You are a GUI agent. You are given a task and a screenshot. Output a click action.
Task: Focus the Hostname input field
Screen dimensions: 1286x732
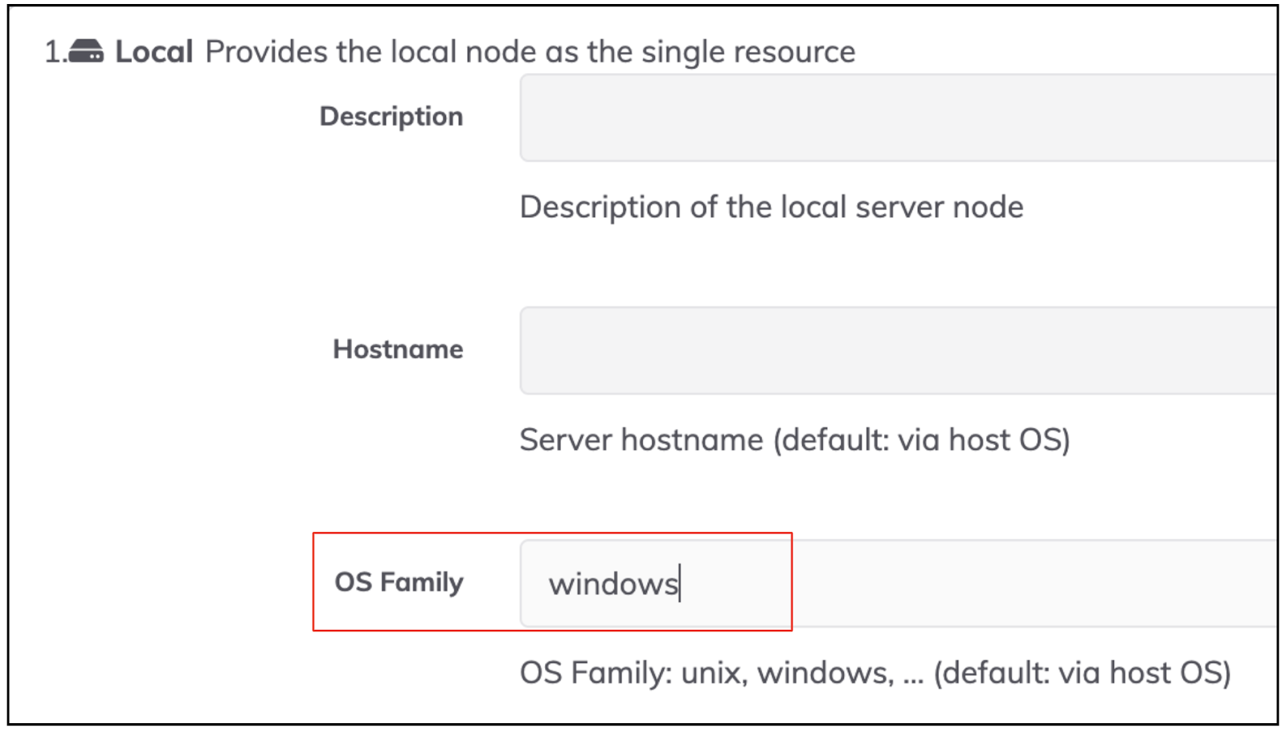pyautogui.click(x=899, y=350)
